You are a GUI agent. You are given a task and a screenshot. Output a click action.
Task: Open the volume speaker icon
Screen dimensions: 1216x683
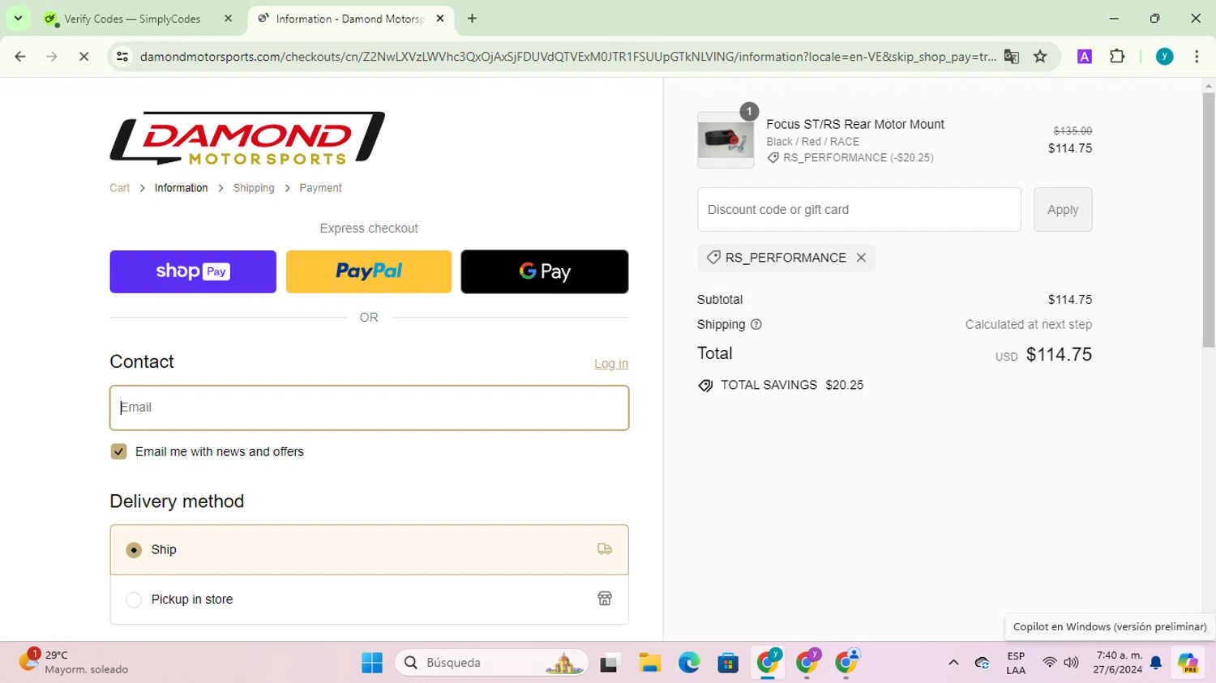tap(1071, 663)
